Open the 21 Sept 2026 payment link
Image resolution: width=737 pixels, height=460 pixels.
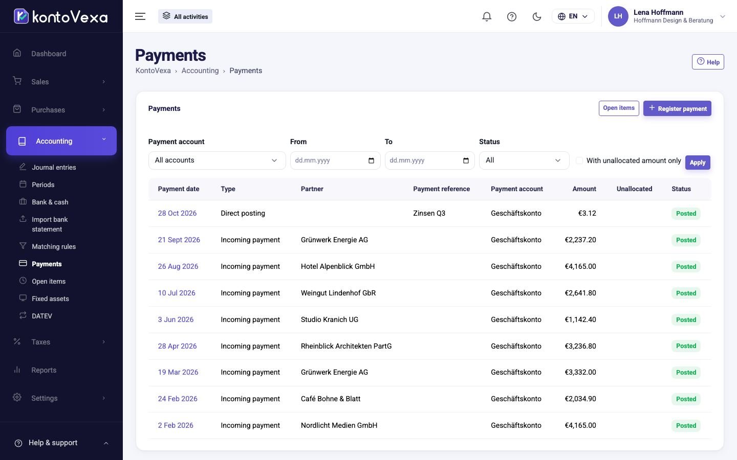pyautogui.click(x=179, y=240)
